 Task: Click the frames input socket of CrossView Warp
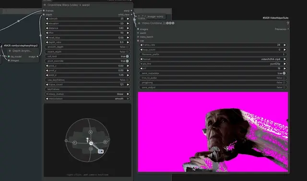tap(44, 11)
